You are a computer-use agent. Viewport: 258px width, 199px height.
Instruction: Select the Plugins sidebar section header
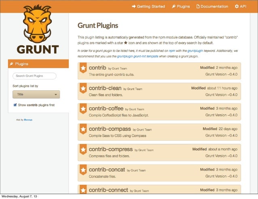pos(38,64)
